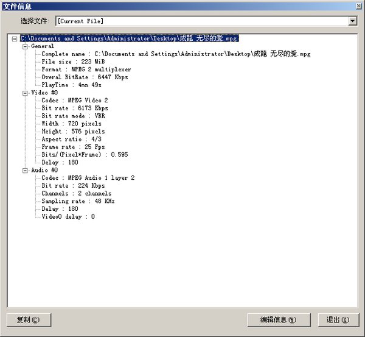
Task: Collapse the General section
Action: 25,46
